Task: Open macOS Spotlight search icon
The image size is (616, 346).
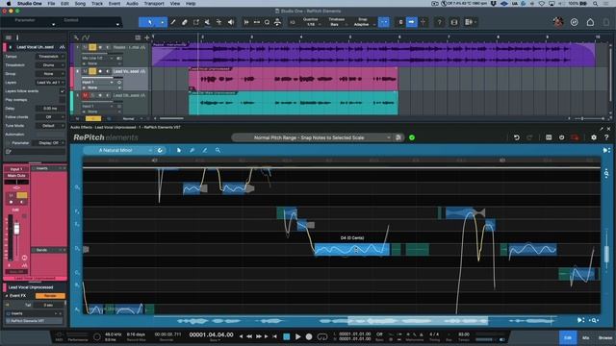Action: 596,4
